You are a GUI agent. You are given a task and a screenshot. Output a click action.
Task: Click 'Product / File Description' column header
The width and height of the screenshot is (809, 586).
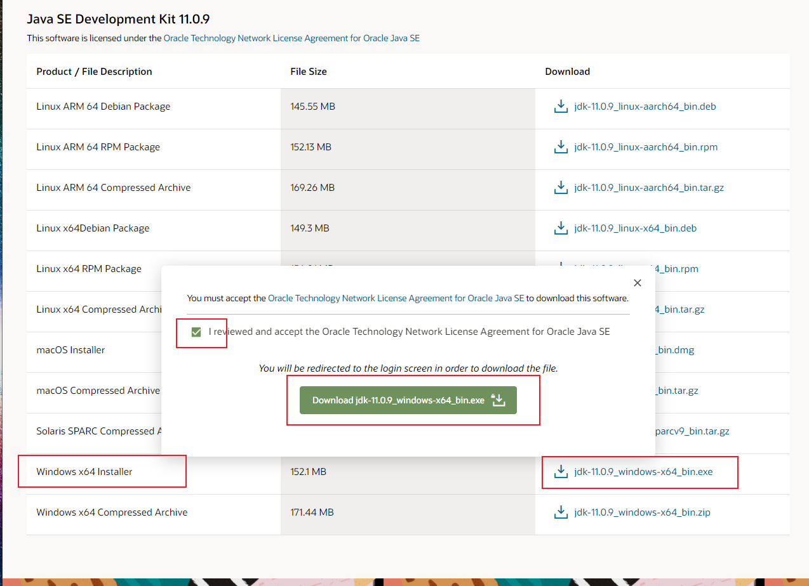click(x=94, y=72)
